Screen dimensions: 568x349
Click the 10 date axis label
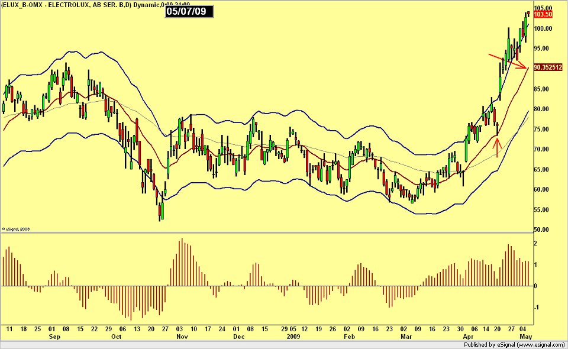coord(194,329)
